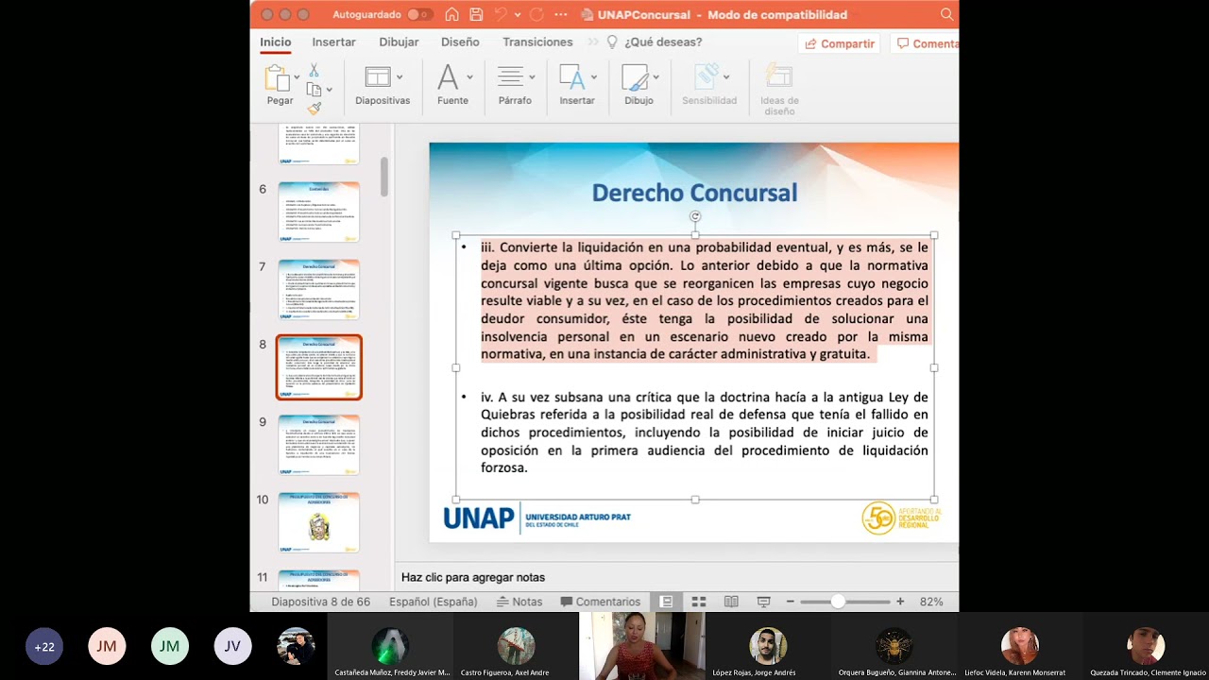Open the Diseño tab
The height and width of the screenshot is (680, 1209).
pyautogui.click(x=460, y=42)
